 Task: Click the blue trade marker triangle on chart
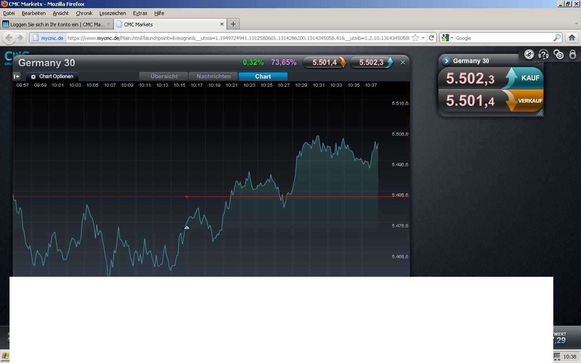click(x=187, y=227)
